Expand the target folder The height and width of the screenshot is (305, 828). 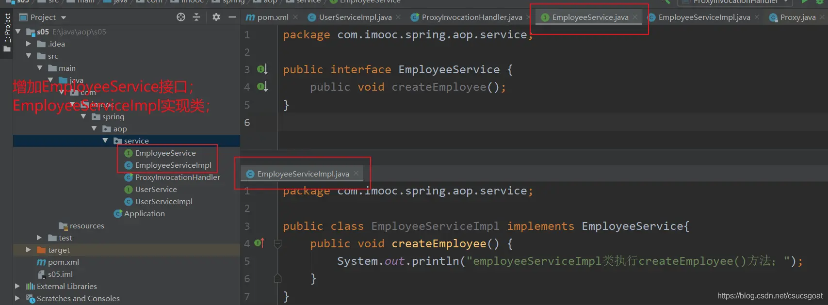(29, 250)
